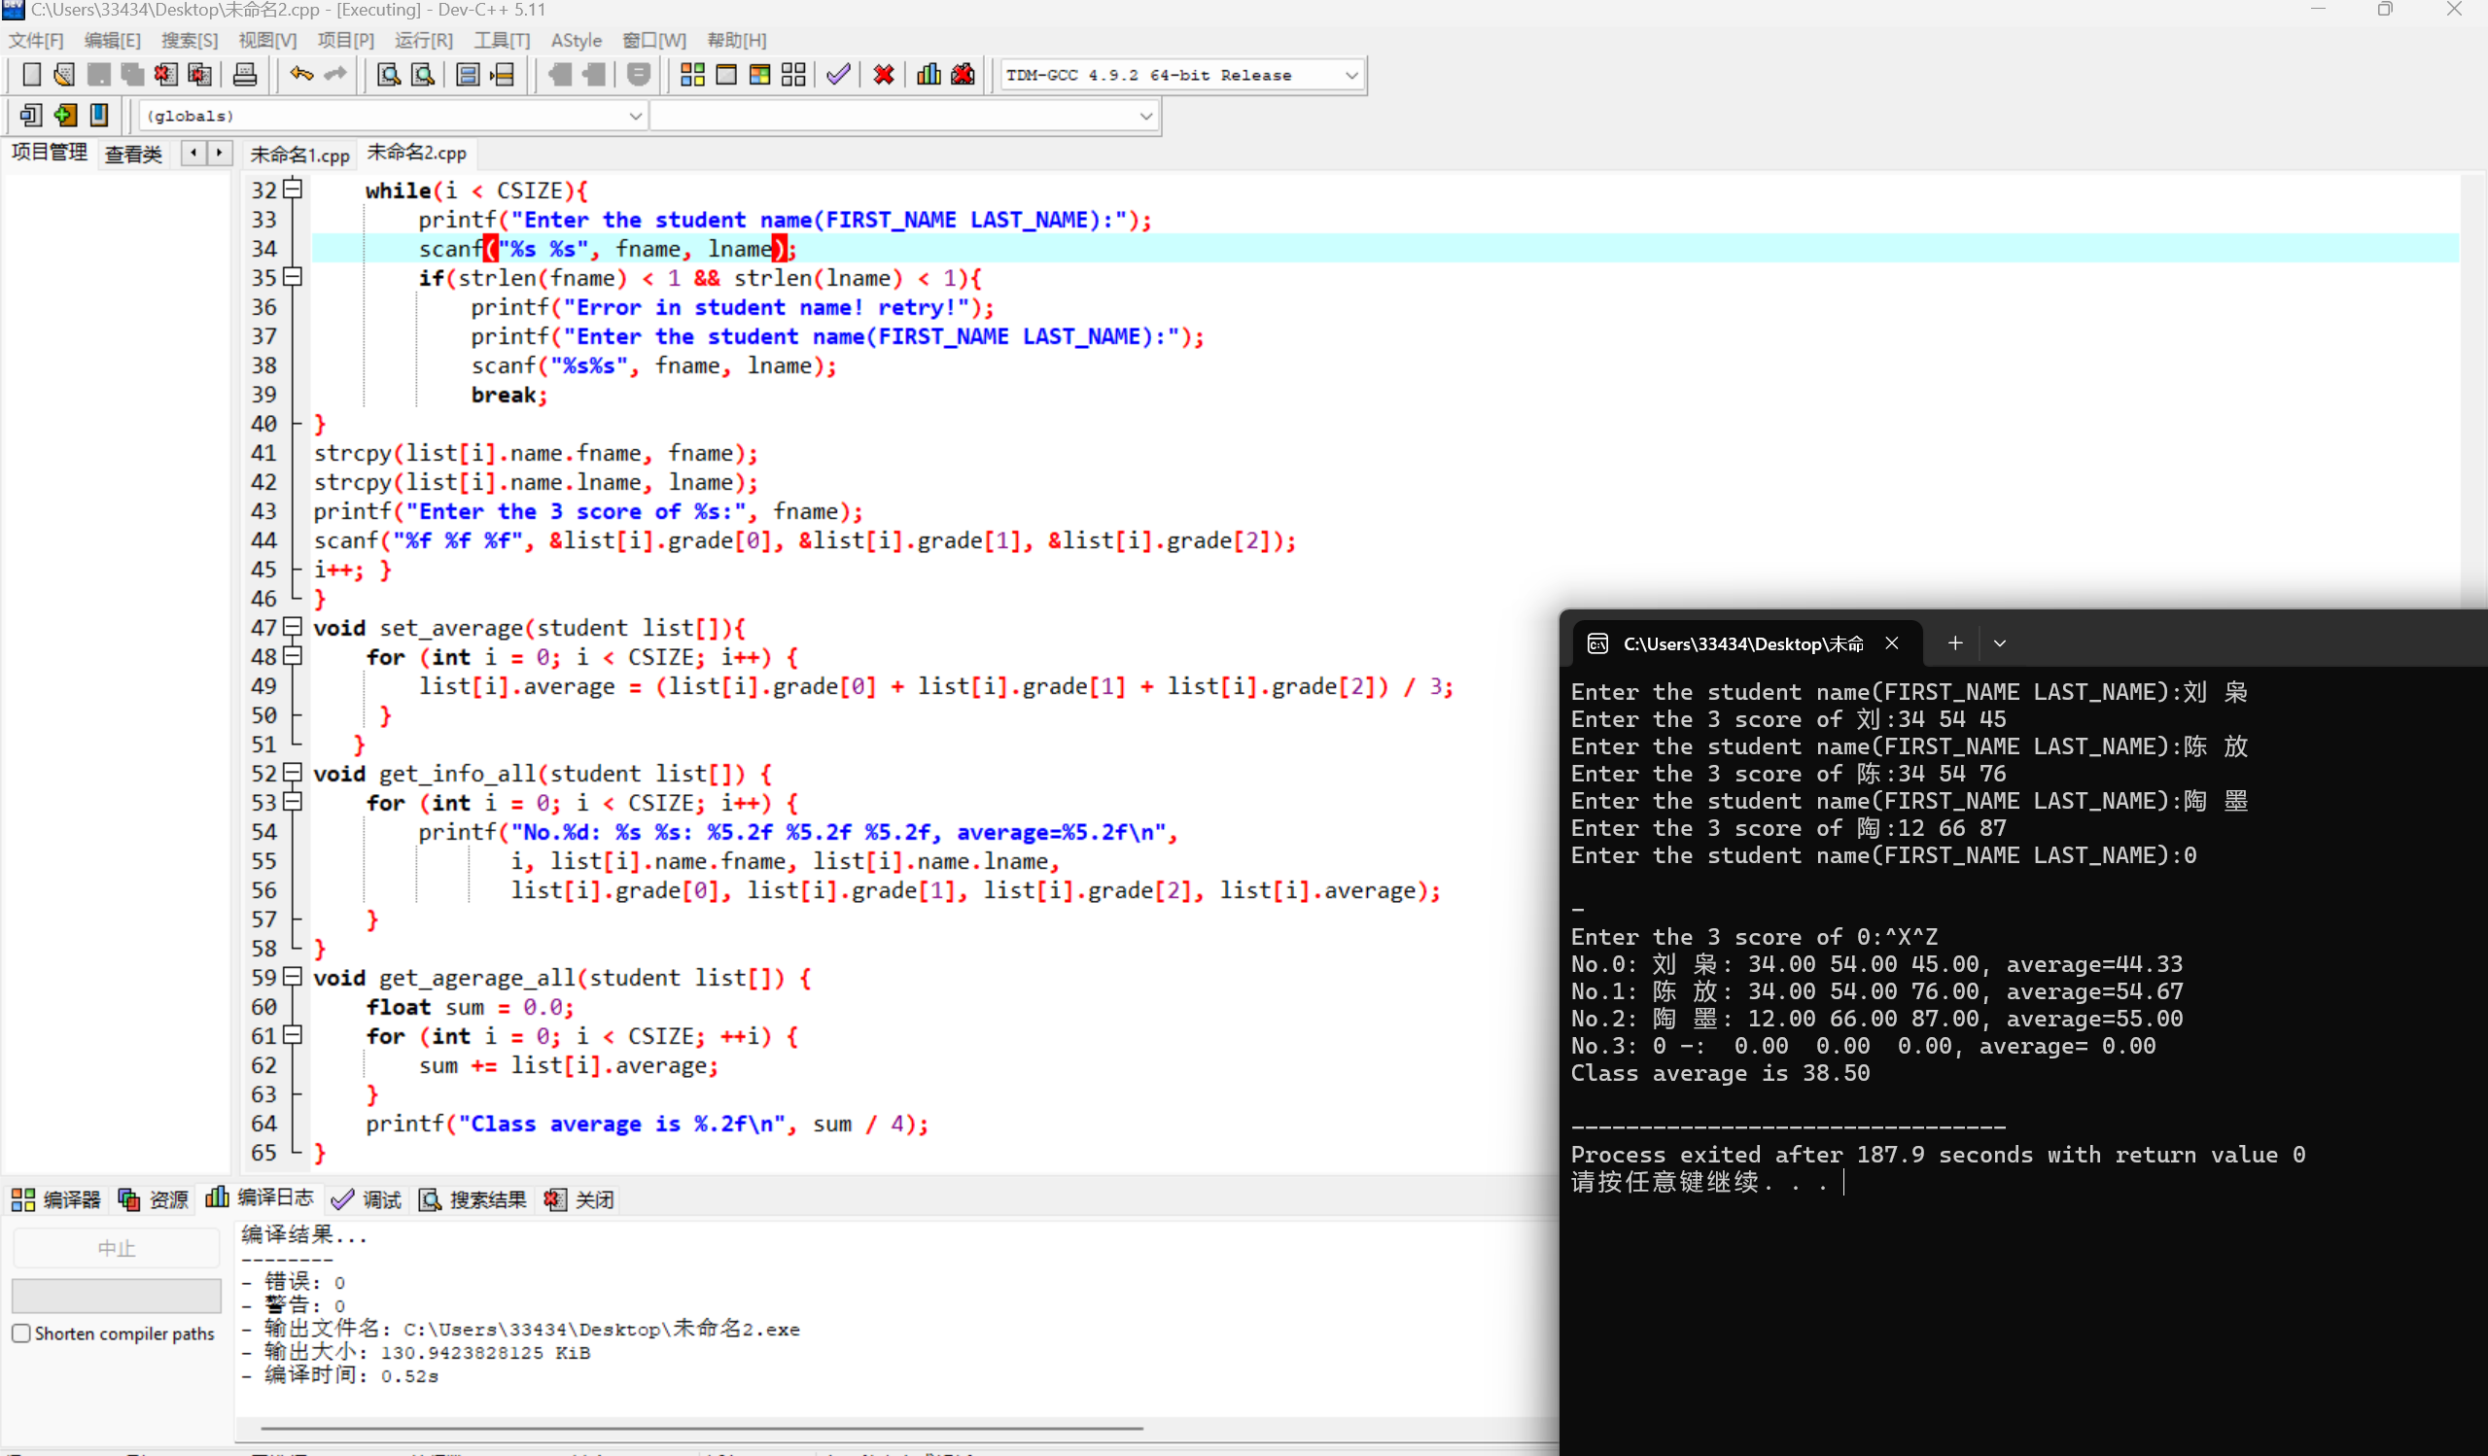Click the Undo icon
This screenshot has width=2488, height=1456.
[x=297, y=75]
